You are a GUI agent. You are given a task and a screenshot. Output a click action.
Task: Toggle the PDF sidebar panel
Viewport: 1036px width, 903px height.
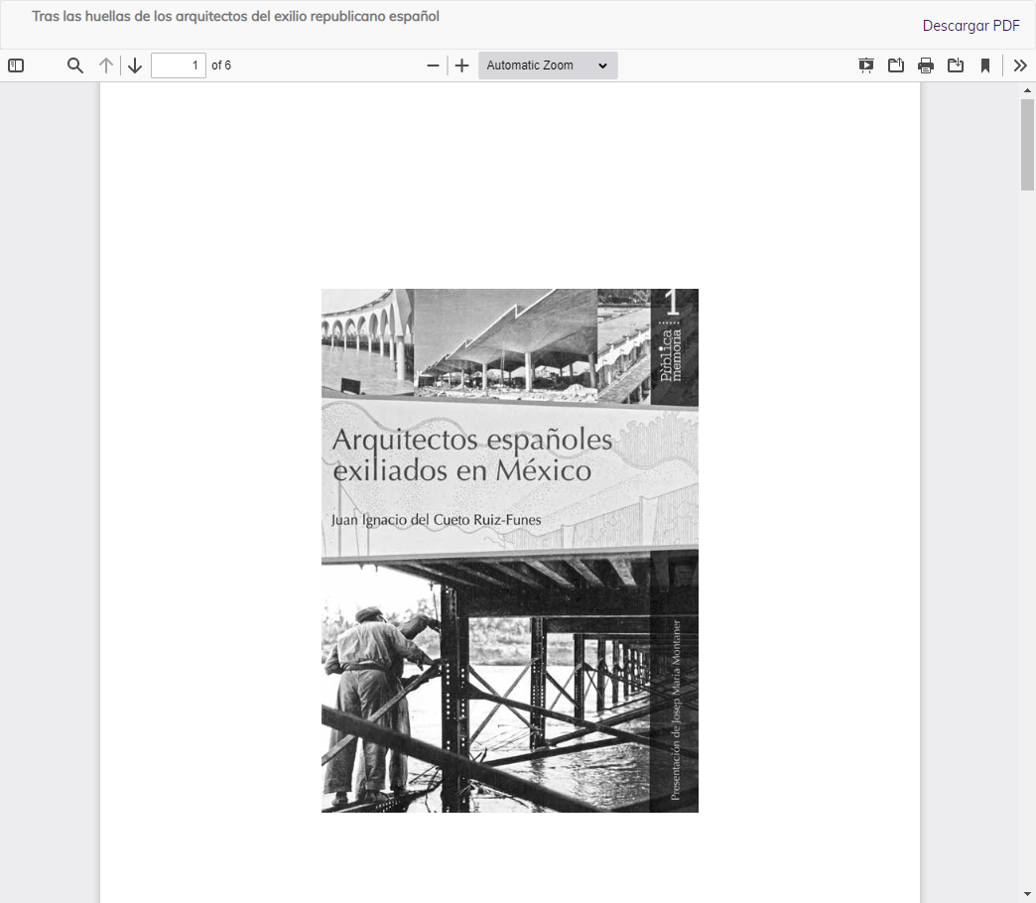[16, 65]
